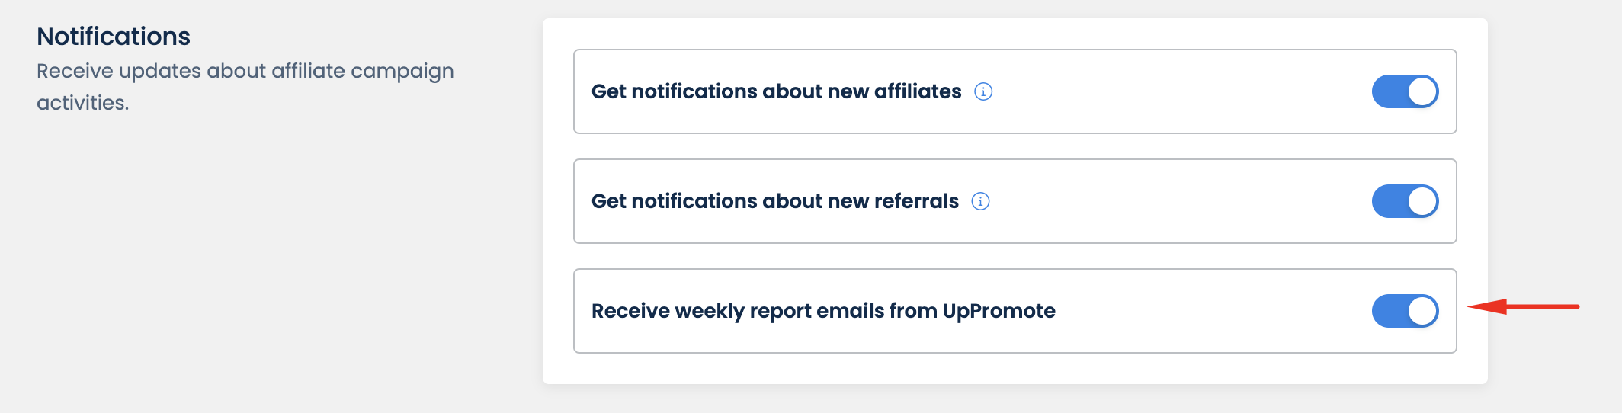
Task: Click the word 'activities.' in the description
Action: (82, 103)
